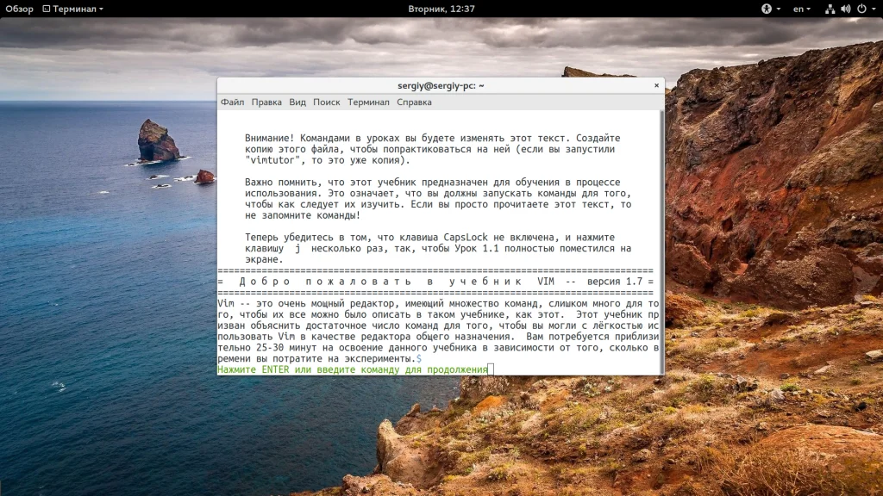
Task: Open the calendar via Вторник, 12:37 clock
Action: click(441, 9)
